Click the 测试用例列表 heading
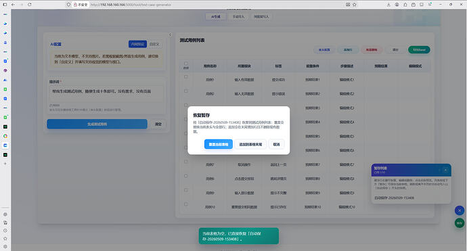 click(192, 40)
